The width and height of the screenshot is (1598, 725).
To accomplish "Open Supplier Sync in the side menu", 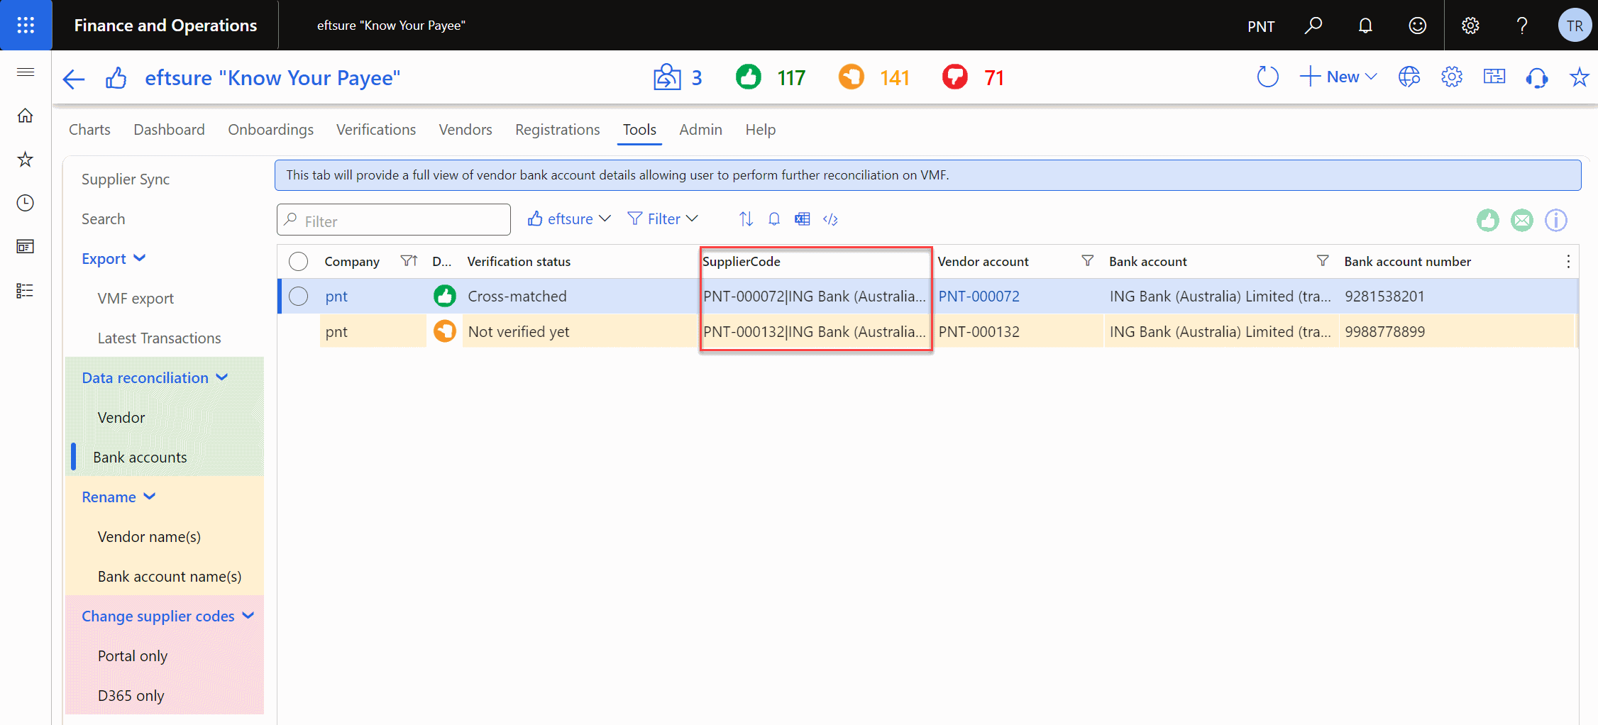I will 126,179.
